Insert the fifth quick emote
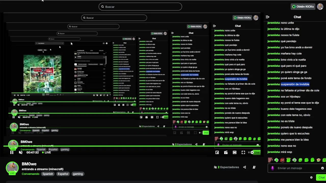This screenshot has width=326, height=183. [294, 160]
